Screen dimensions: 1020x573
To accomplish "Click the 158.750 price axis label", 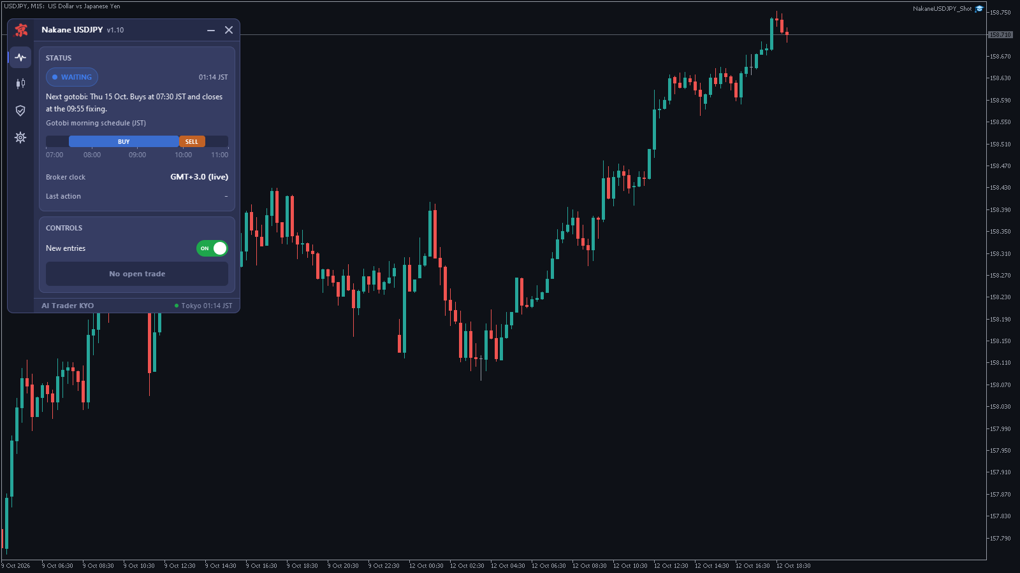I will click(x=1000, y=12).
